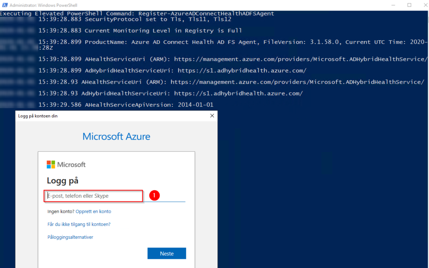Click the 'Executing Elevated PowerShell Command' line

point(137,13)
